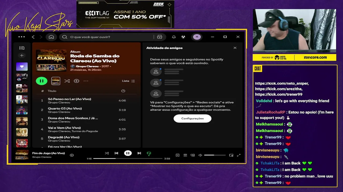343x192 pixels.
Task: Open Liked Songs heart tile in sidebar
Action: [x=22, y=66]
